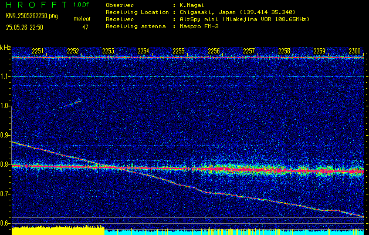This screenshot has width=369, height=235.
Task: Click the observer name K.Nagai
Action: pyautogui.click(x=192, y=5)
